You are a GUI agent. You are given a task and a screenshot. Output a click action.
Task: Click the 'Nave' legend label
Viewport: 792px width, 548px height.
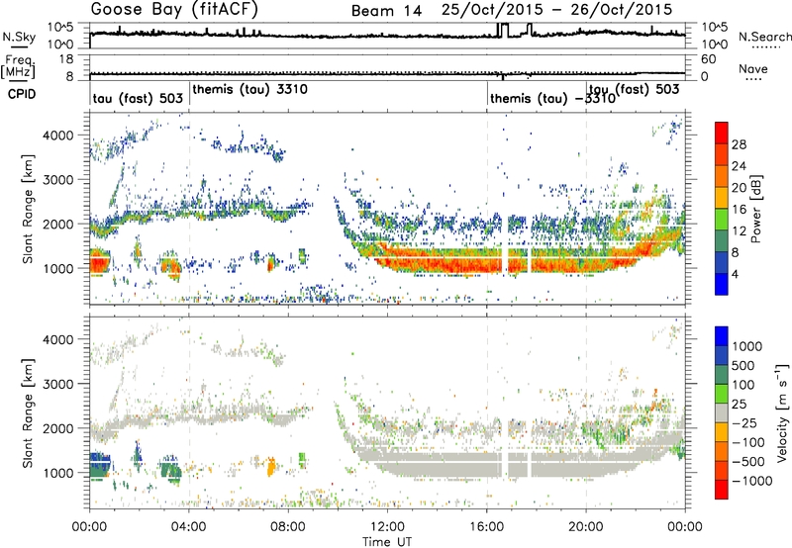click(753, 68)
